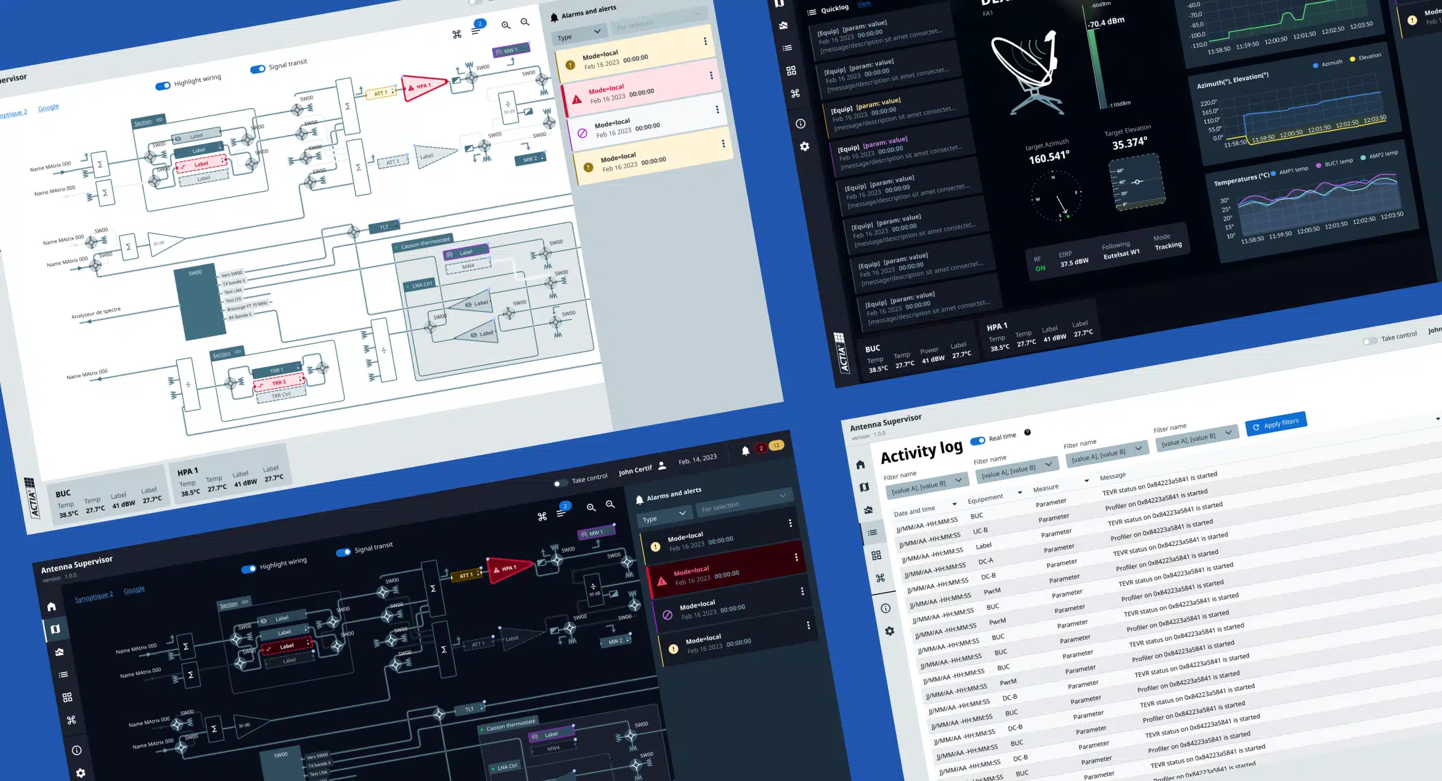Open kebab menu on red alarm in dark panel
The width and height of the screenshot is (1442, 781).
(796, 557)
